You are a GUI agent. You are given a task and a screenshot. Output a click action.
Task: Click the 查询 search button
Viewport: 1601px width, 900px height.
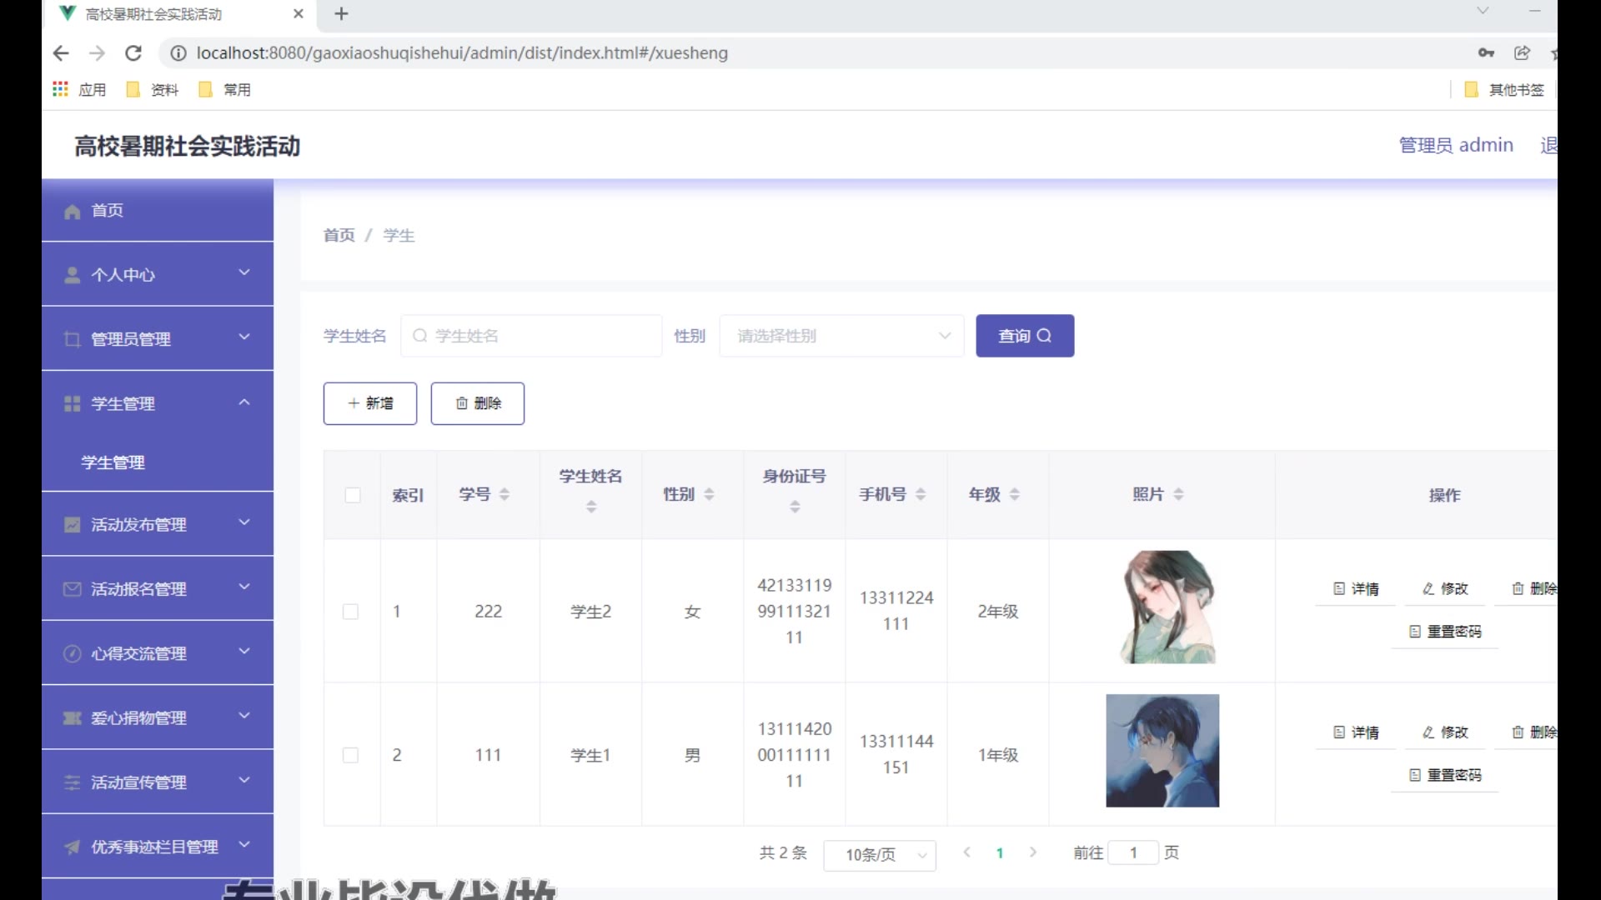1025,337
